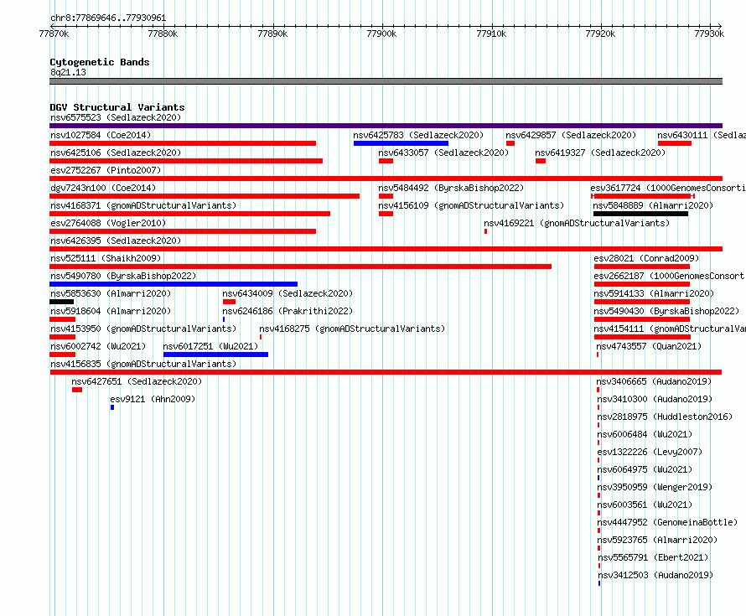
Task: Select the black nsv5853630 bar
Action: tap(61, 302)
